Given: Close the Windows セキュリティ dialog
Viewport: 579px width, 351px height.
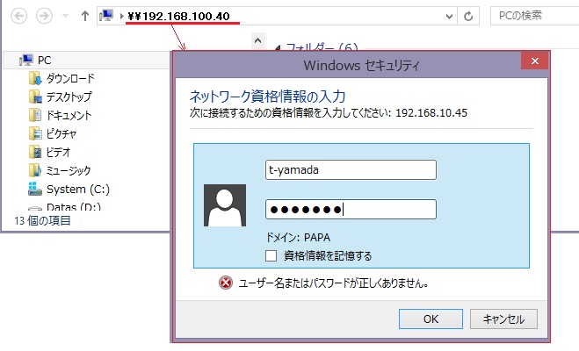Looking at the screenshot, I should pos(535,61).
